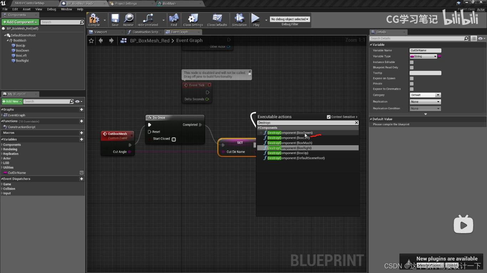Open Category Default dropdown

point(425,95)
